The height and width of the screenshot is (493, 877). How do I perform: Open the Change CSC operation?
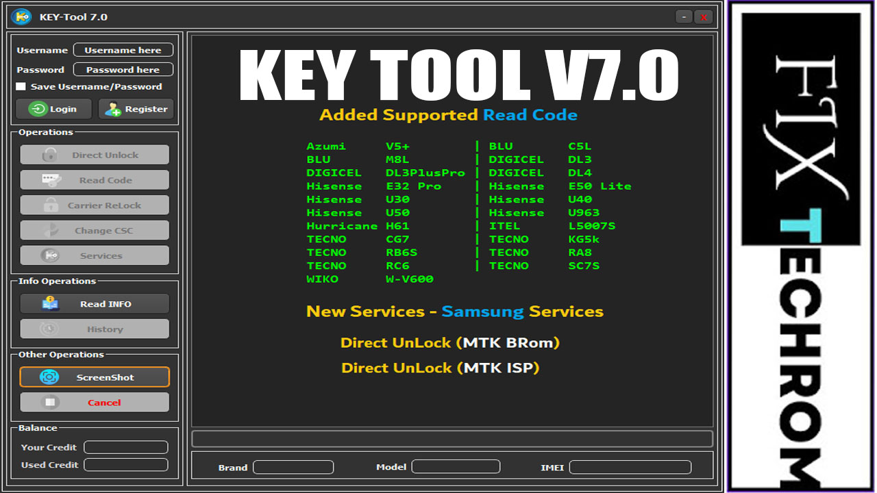(95, 230)
